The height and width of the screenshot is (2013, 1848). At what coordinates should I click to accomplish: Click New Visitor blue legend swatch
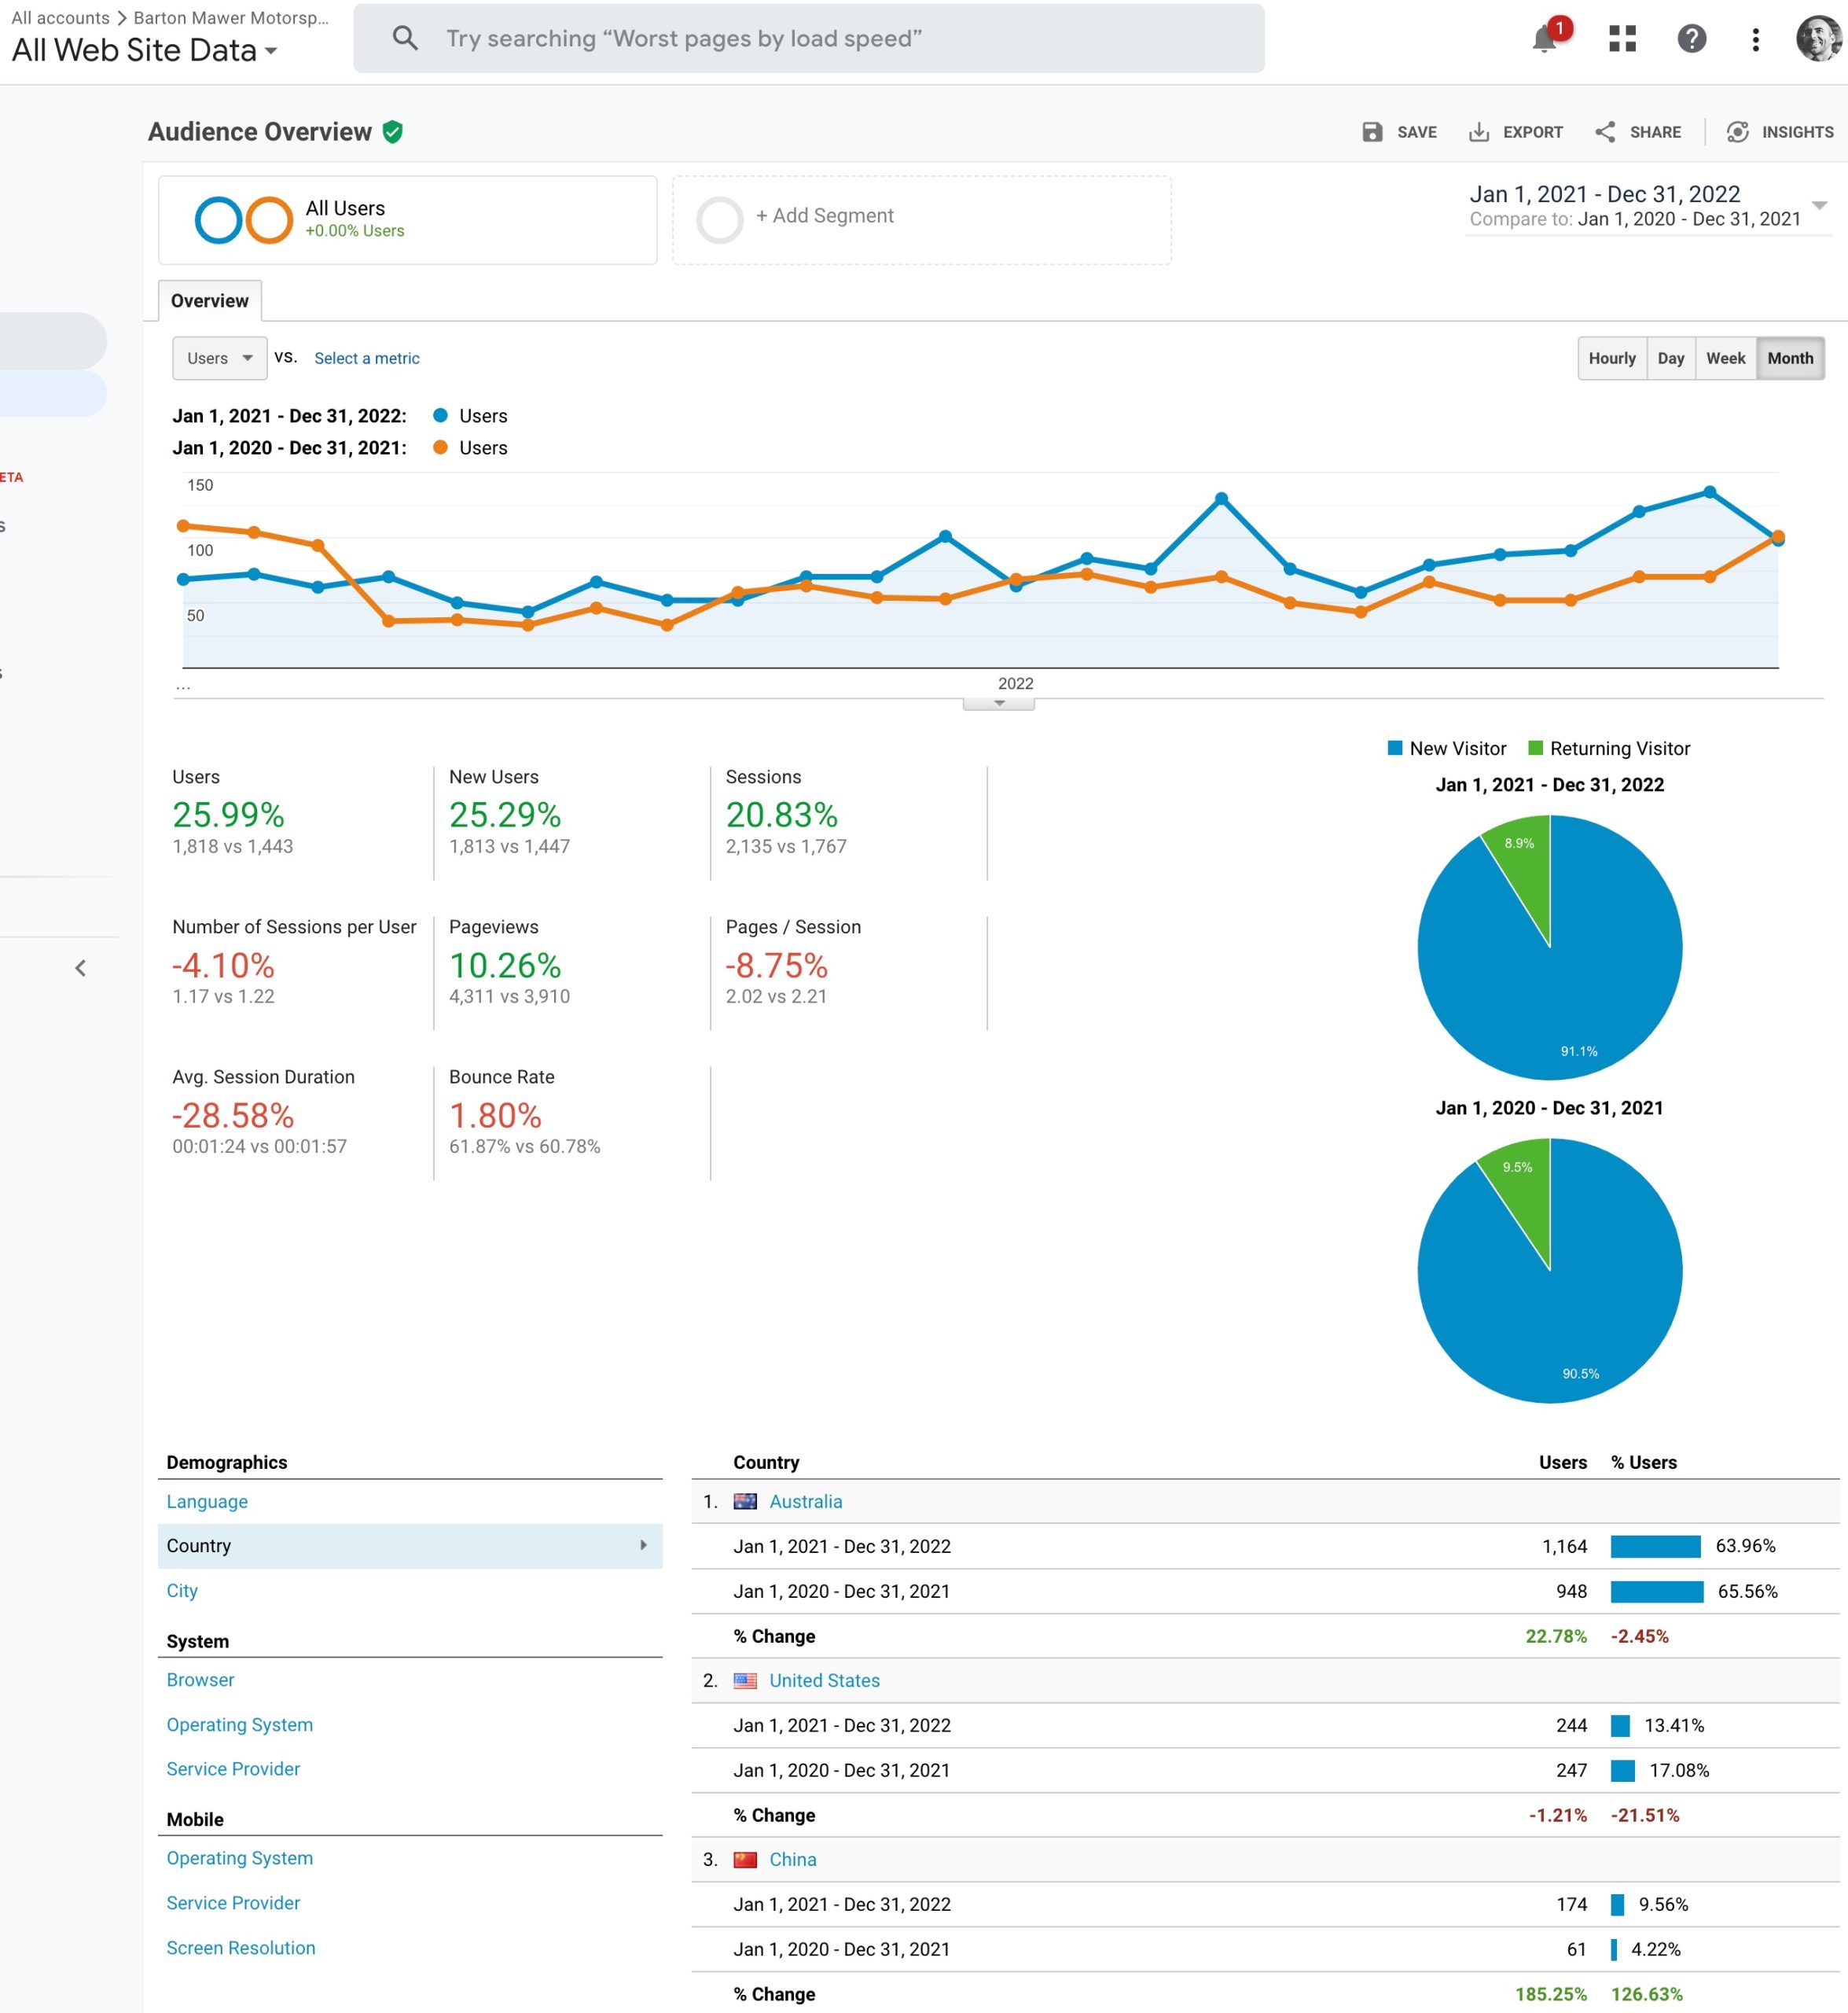[1395, 749]
